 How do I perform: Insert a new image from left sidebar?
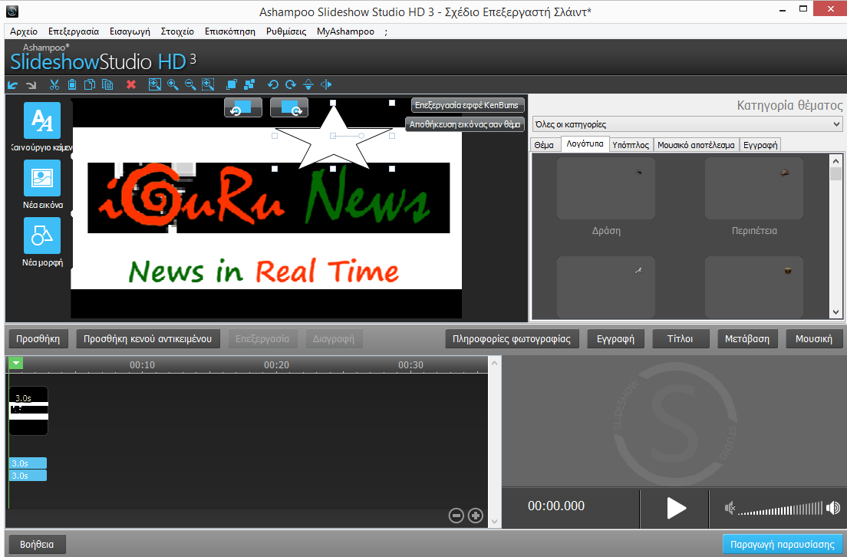[42, 178]
